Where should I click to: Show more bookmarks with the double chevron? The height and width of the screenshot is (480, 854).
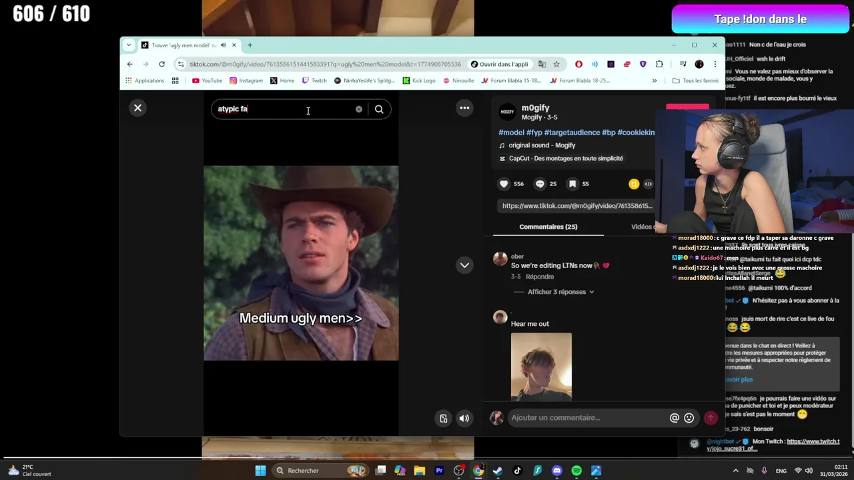(655, 81)
